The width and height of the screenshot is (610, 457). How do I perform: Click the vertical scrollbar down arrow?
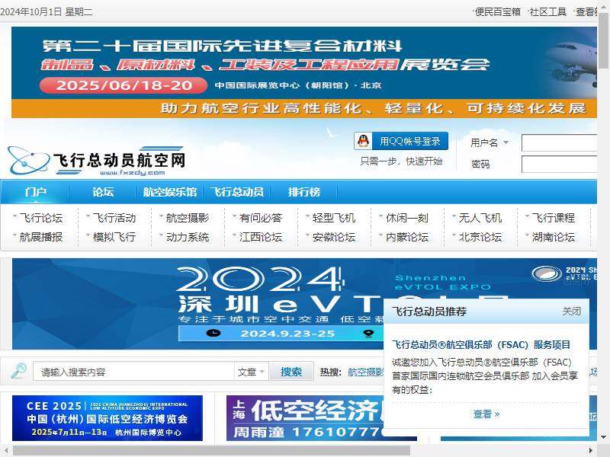coord(603,437)
